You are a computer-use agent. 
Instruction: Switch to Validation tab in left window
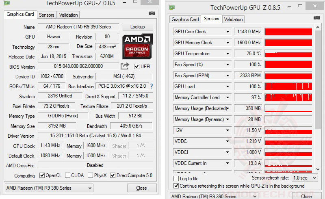click(x=68, y=15)
